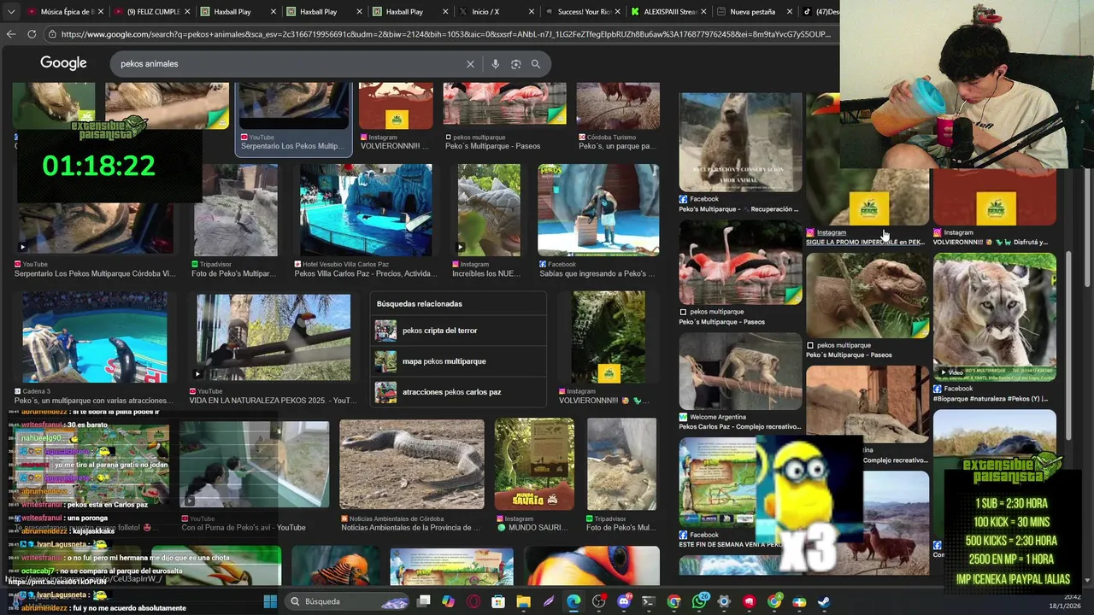Open the Settings gear taskbar icon
The image size is (1094, 615).
(724, 601)
